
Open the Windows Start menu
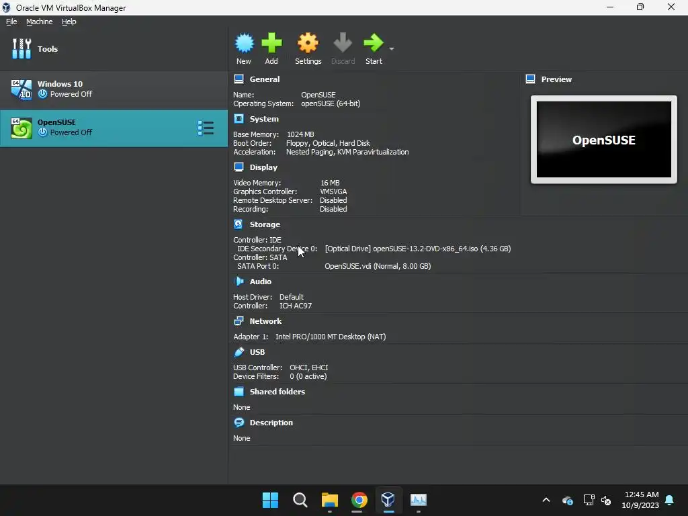point(270,500)
